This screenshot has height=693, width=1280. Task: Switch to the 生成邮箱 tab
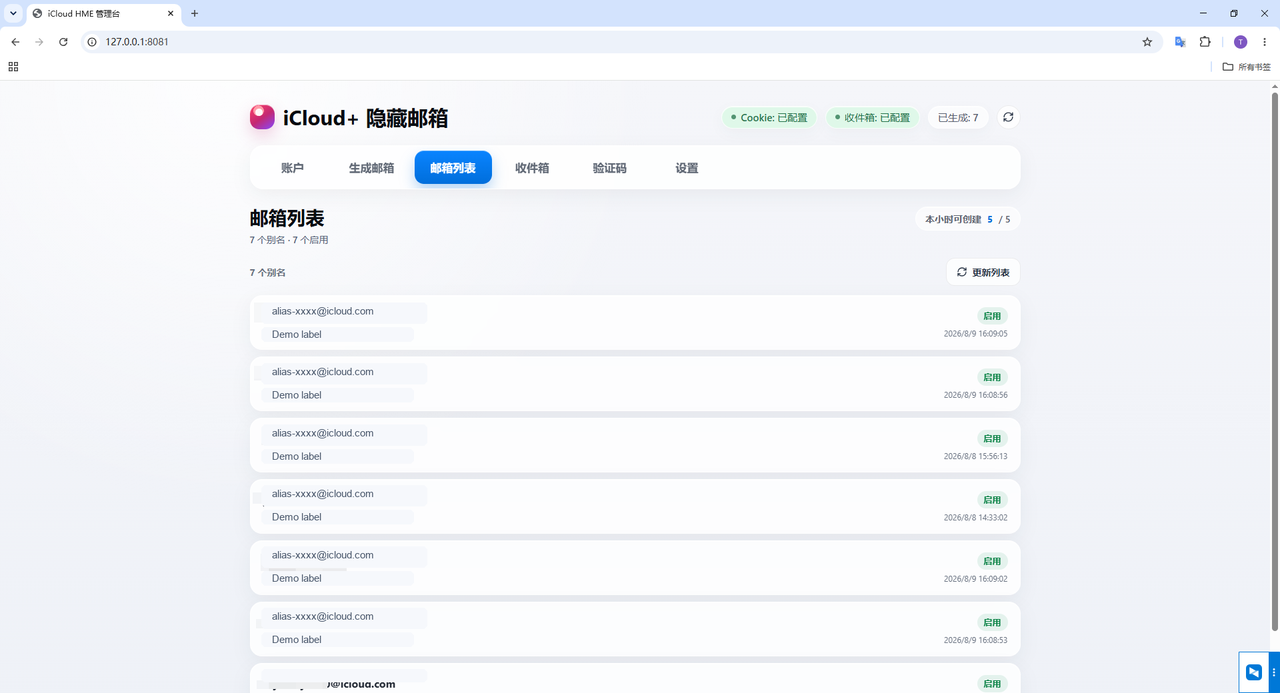tap(371, 168)
